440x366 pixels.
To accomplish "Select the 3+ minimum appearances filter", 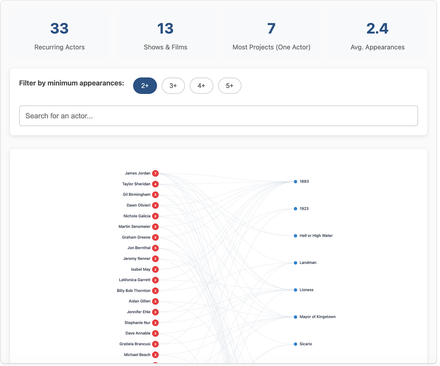I will pyautogui.click(x=173, y=86).
